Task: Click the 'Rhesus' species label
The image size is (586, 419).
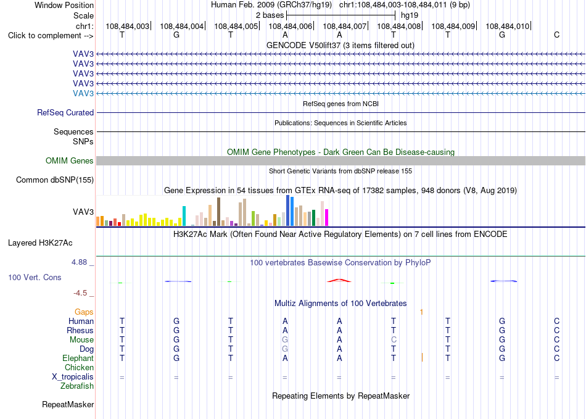Action: (80, 330)
